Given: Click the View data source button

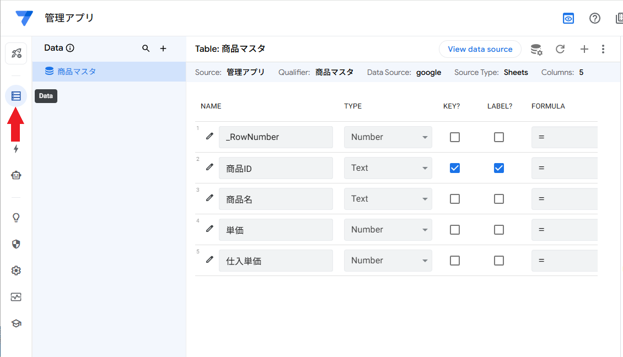Looking at the screenshot, I should click(480, 49).
